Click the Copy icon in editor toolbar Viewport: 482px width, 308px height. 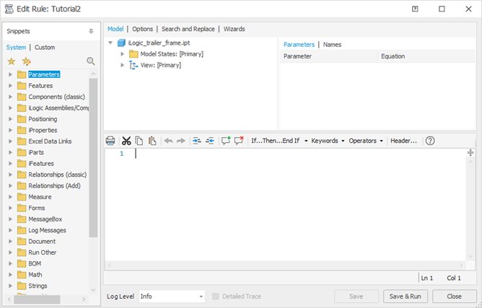(x=139, y=141)
